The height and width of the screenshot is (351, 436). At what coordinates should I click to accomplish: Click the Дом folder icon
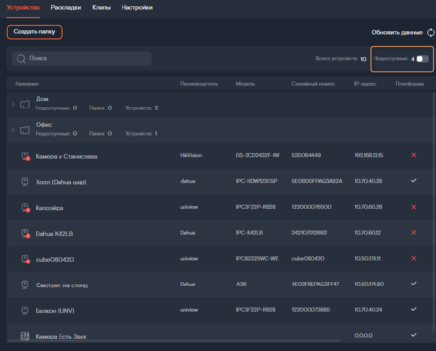tap(25, 104)
